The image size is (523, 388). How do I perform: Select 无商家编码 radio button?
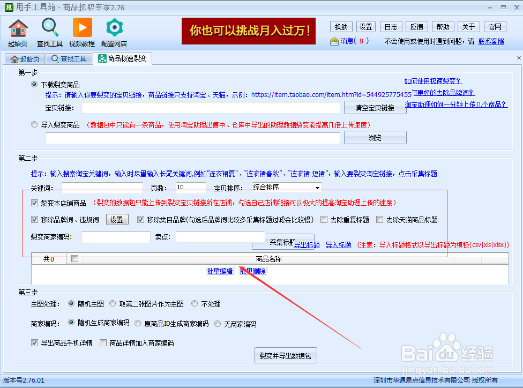point(218,324)
